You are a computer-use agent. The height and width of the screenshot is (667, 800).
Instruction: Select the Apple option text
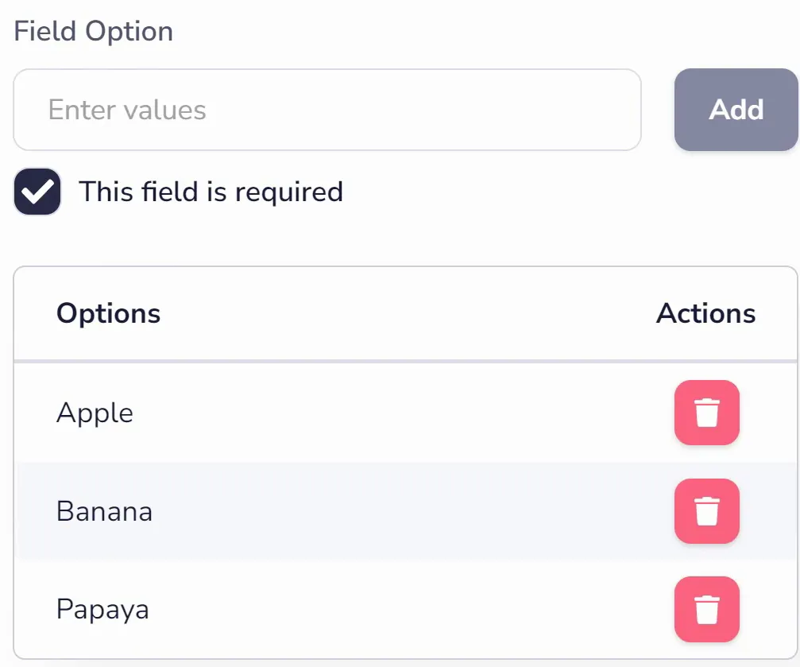[x=95, y=413]
